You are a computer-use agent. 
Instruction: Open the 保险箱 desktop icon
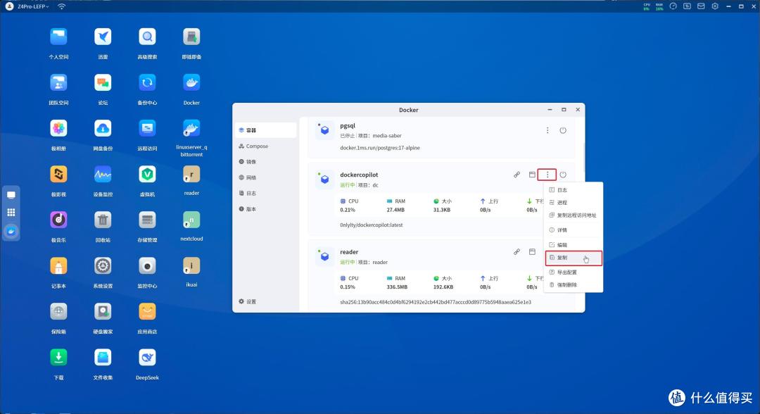coord(58,312)
